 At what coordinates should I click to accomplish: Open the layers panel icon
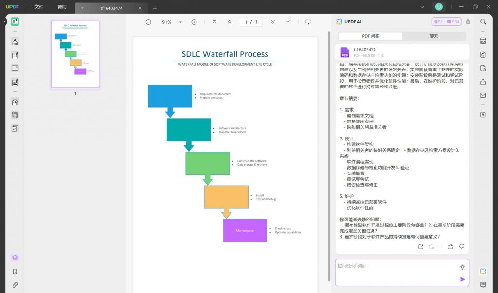[15, 258]
